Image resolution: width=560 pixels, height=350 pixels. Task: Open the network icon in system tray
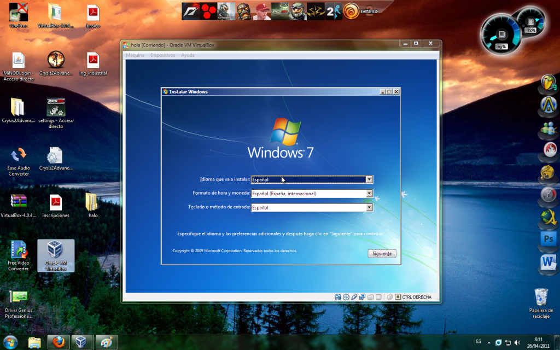(507, 342)
